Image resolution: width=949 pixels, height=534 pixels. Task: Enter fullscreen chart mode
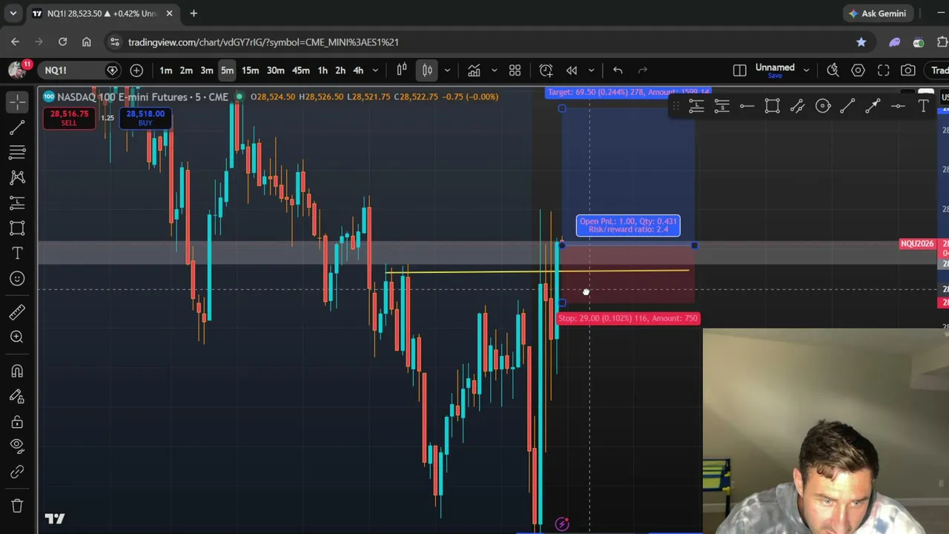(x=883, y=70)
